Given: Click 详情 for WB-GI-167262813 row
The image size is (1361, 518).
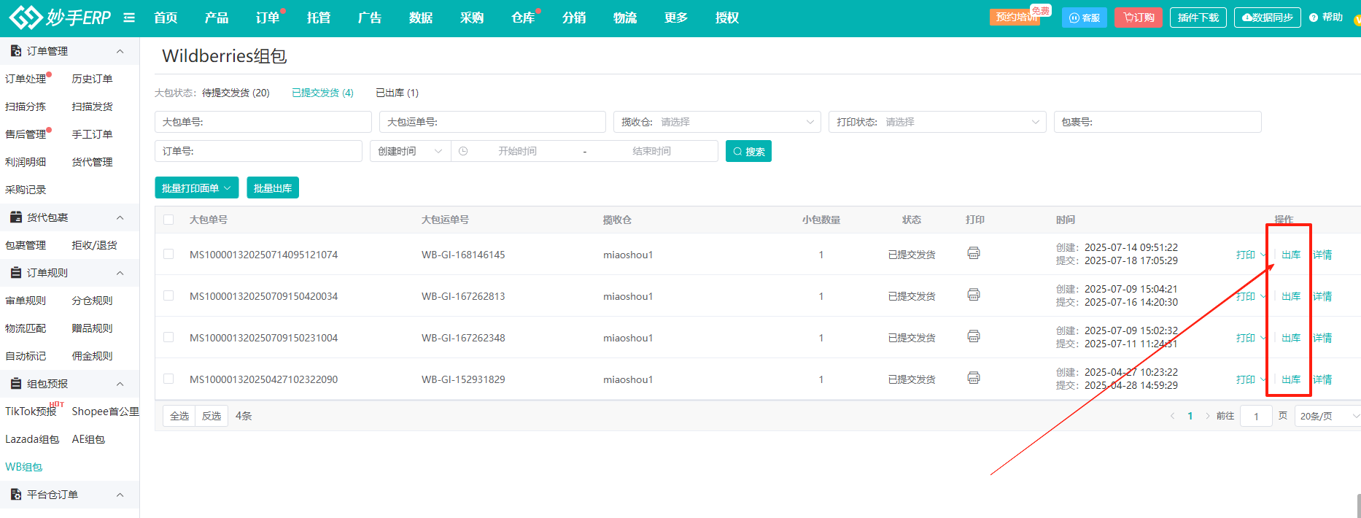Looking at the screenshot, I should coord(1322,296).
